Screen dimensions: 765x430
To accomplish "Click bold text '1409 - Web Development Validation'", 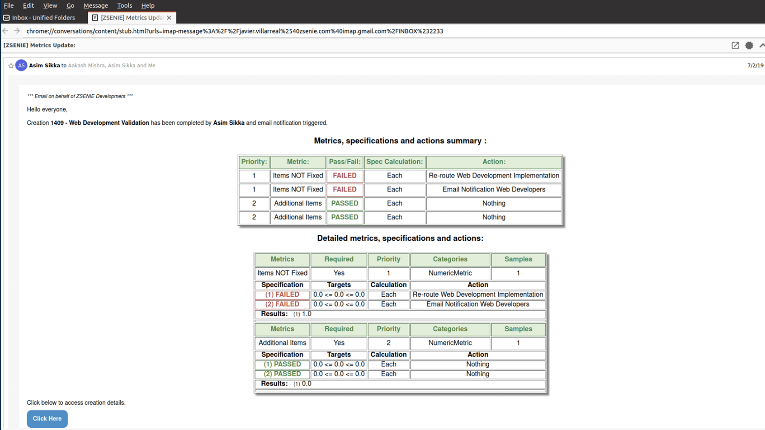I will coord(100,123).
